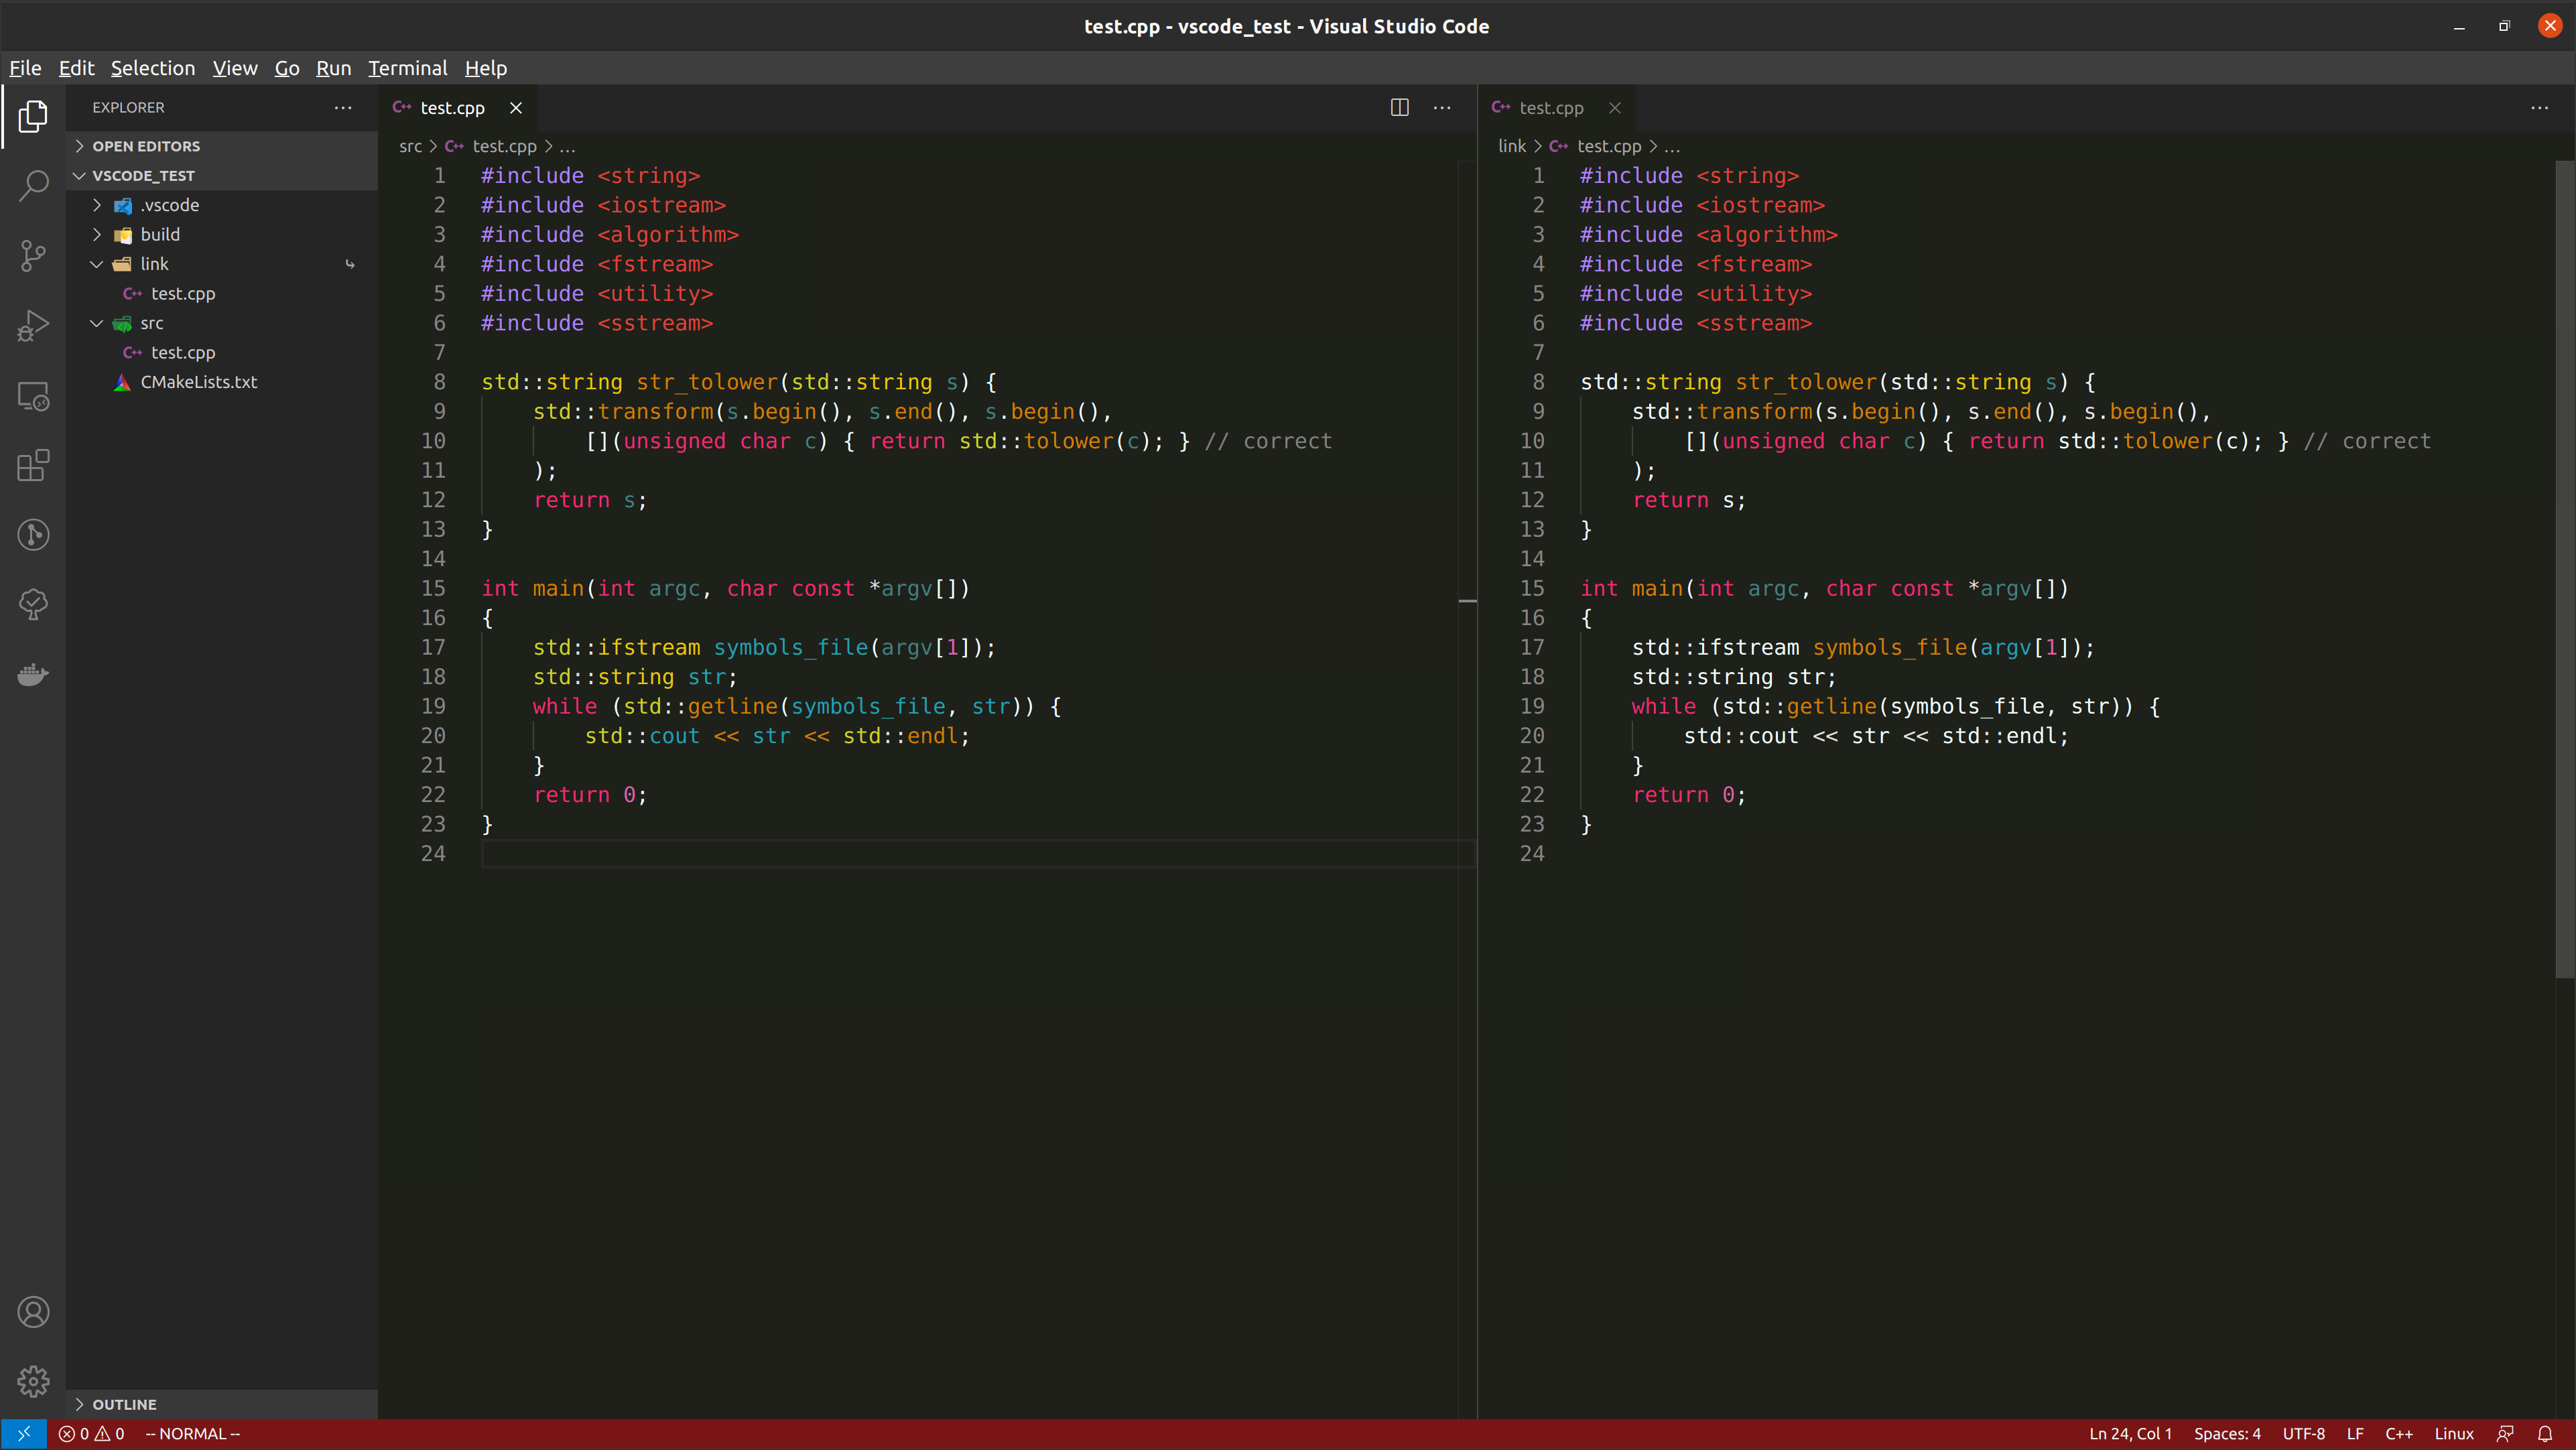Collapse the VSCODE_TEST folder section
The height and width of the screenshot is (1450, 2576).
222,175
